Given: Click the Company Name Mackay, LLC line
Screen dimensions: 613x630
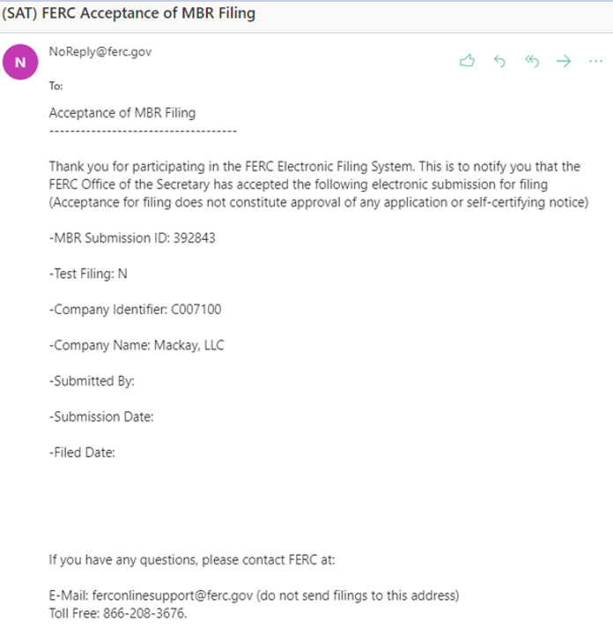Looking at the screenshot, I should (x=137, y=345).
